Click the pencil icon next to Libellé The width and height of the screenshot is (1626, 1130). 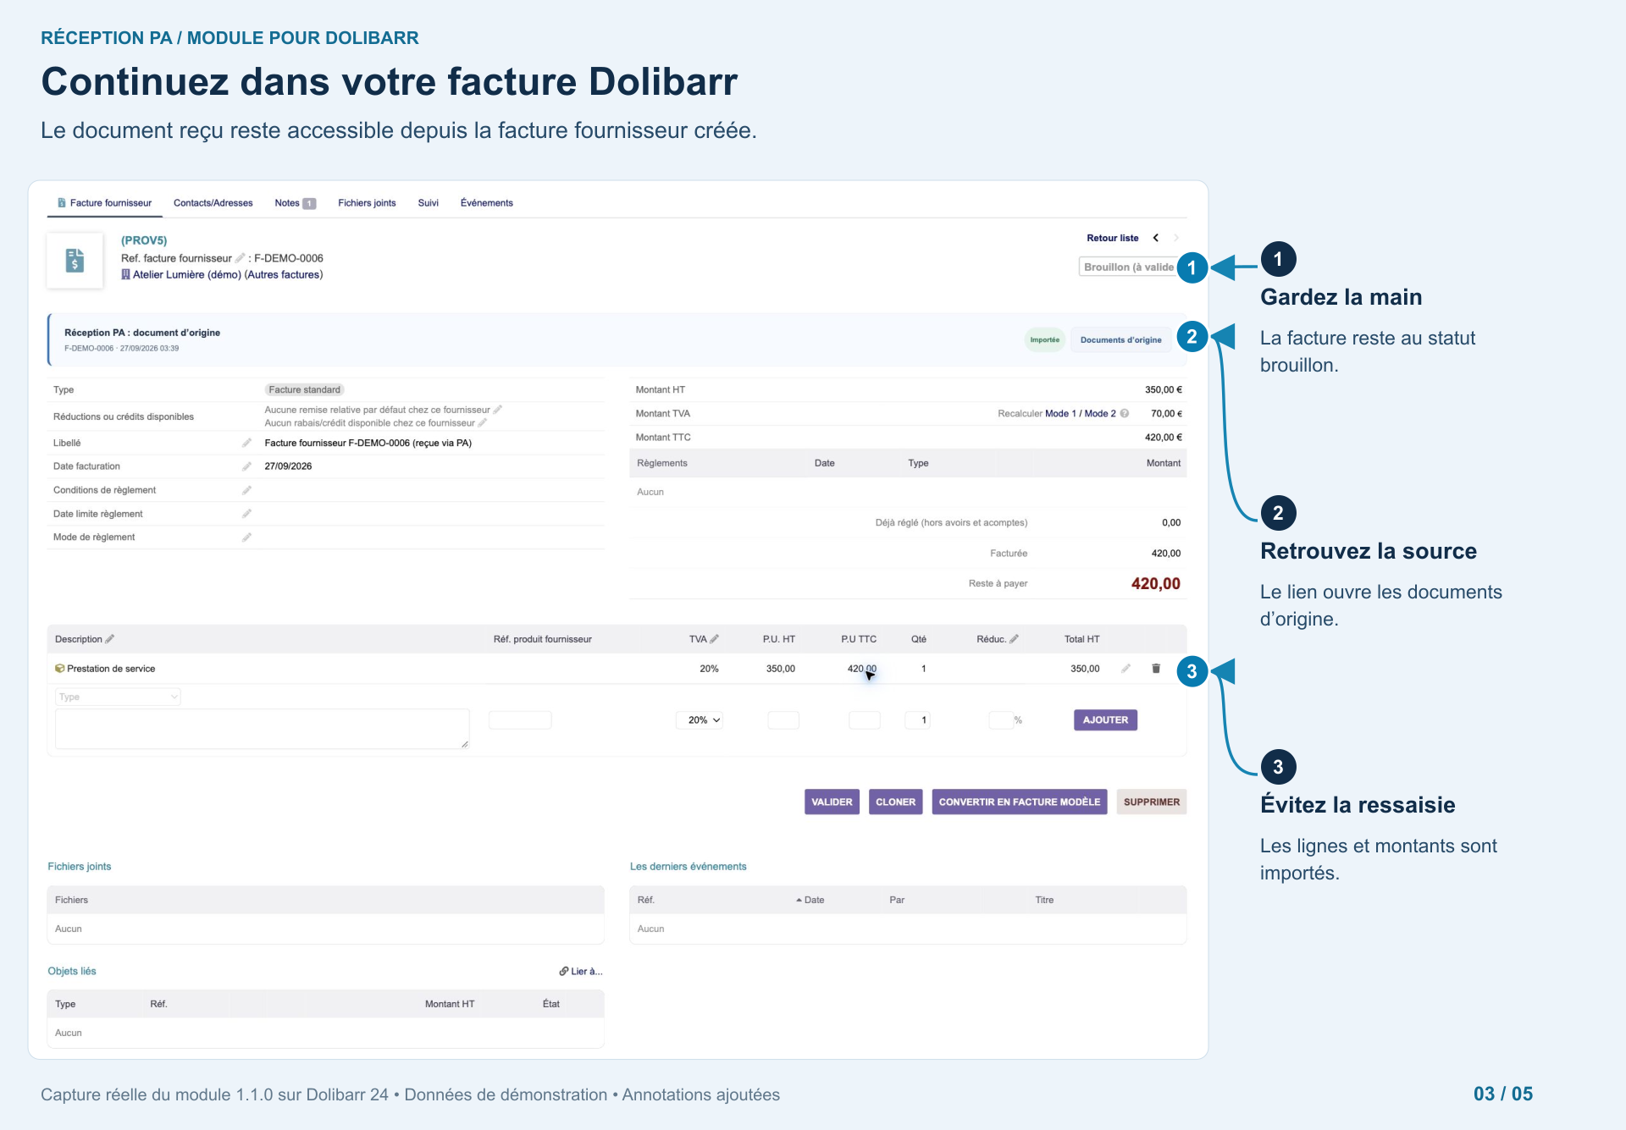(x=246, y=443)
